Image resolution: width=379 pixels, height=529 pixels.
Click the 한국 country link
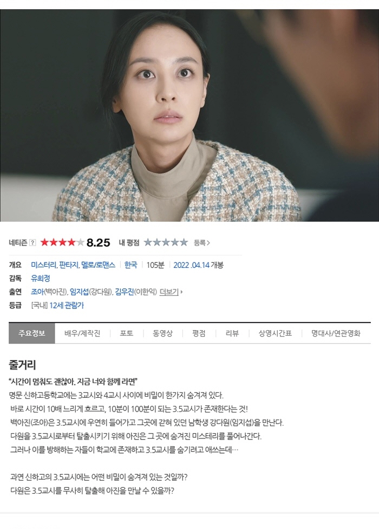tap(130, 265)
